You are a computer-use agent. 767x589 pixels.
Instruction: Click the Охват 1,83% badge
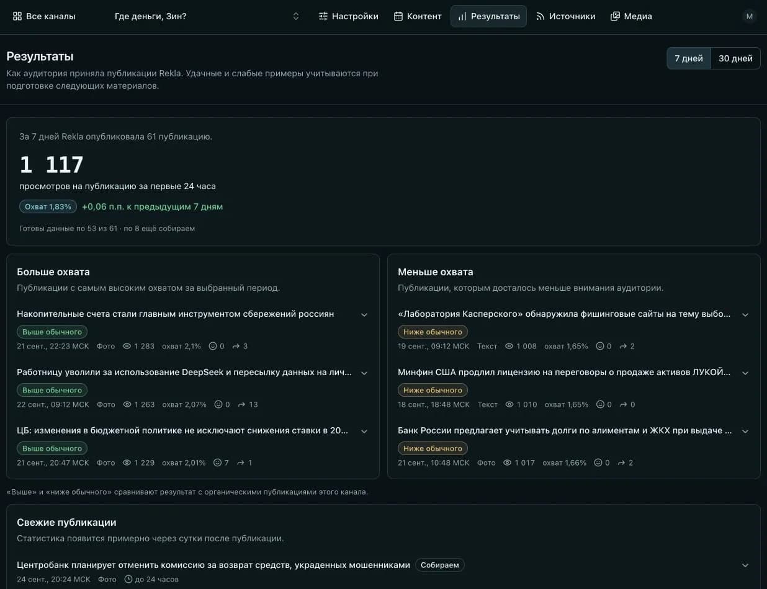tap(48, 206)
